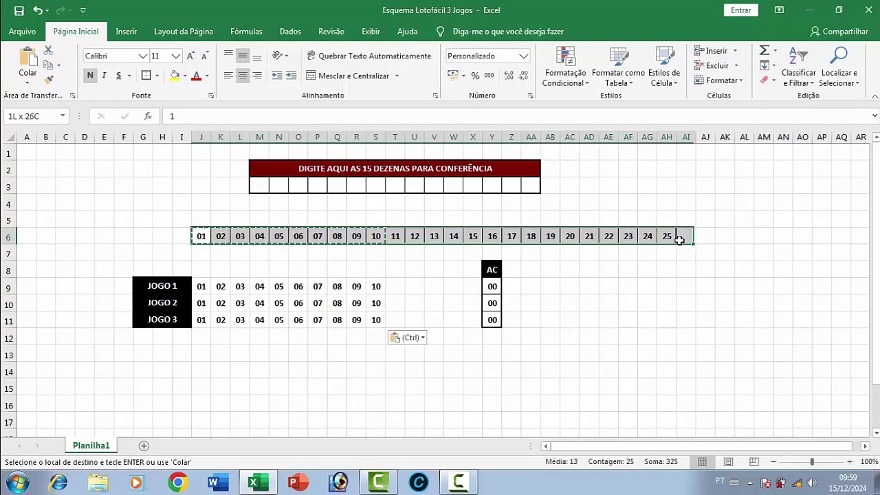The width and height of the screenshot is (880, 495).
Task: Click the Save floppy disk icon
Action: coord(19,10)
